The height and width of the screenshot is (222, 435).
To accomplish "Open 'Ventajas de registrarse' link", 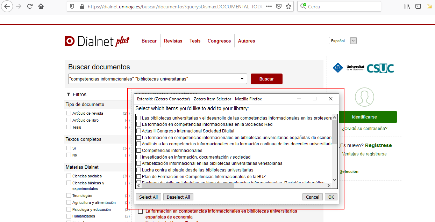I will point(364,154).
